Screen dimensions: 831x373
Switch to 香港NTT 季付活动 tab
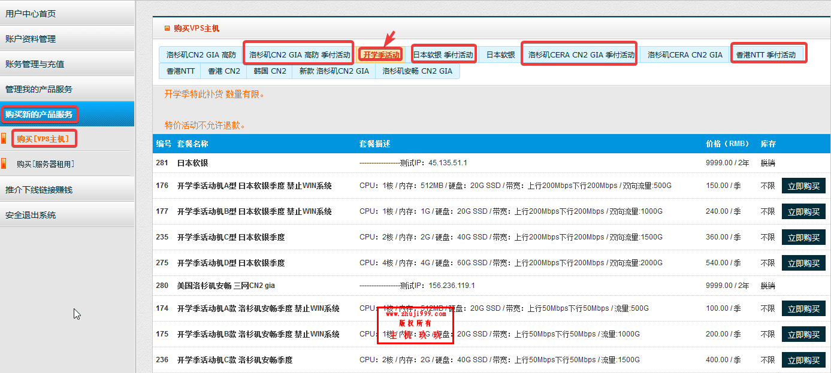[766, 54]
